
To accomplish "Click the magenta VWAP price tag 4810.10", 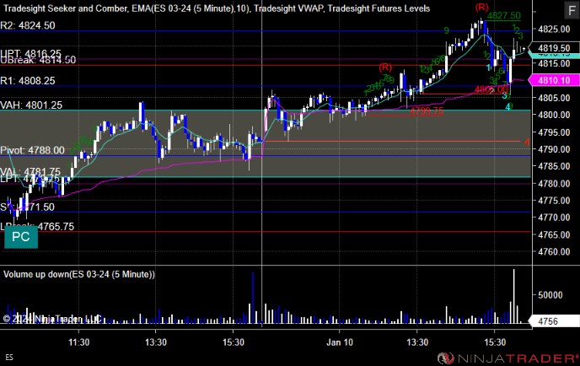I will [x=554, y=80].
